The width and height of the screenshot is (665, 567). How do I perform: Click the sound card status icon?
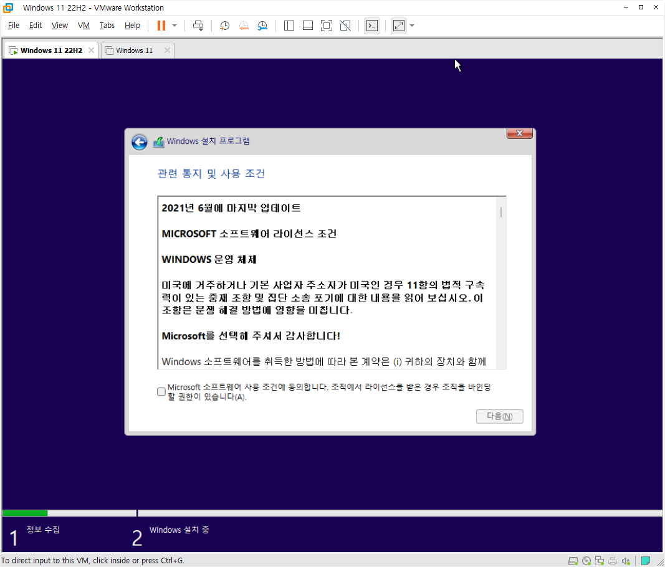626,561
